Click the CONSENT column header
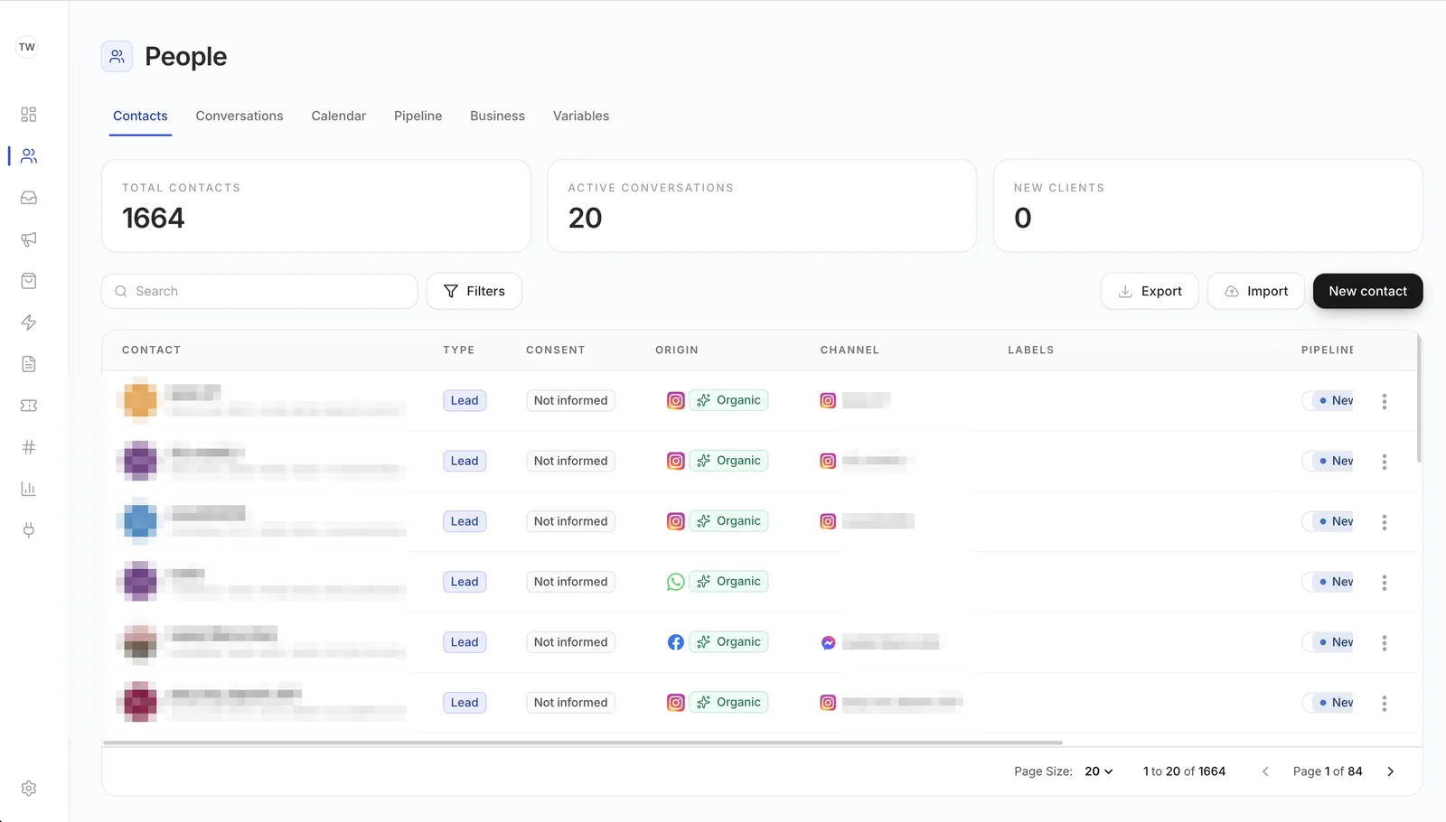Screen dimensions: 1446x822 tap(556, 350)
